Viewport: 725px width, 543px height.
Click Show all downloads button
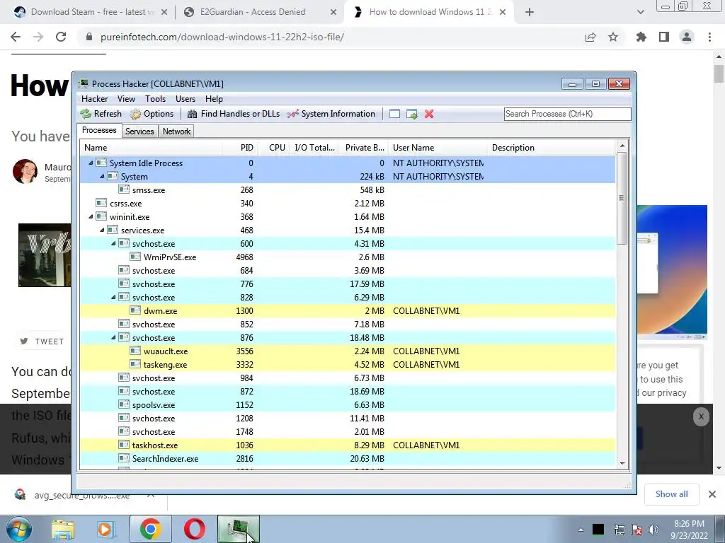click(x=671, y=494)
